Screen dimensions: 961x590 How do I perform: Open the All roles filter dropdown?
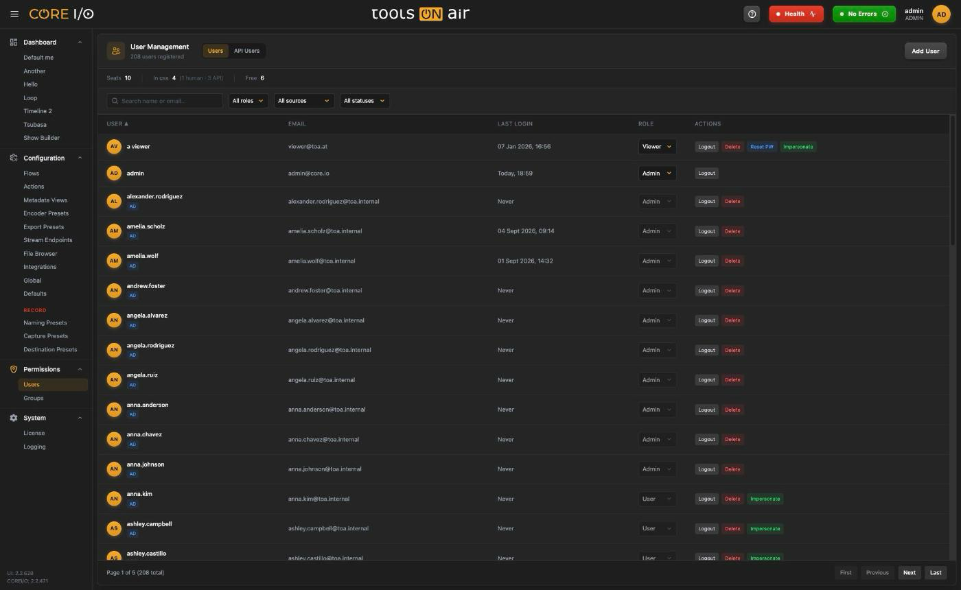248,101
